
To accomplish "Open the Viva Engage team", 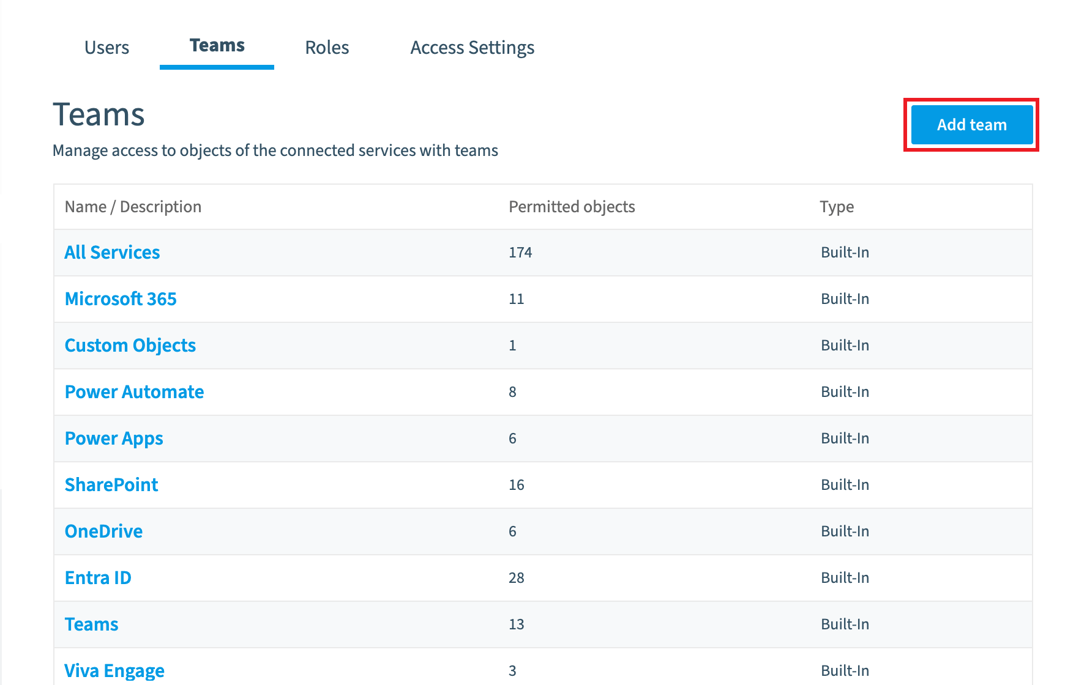I will tap(114, 671).
